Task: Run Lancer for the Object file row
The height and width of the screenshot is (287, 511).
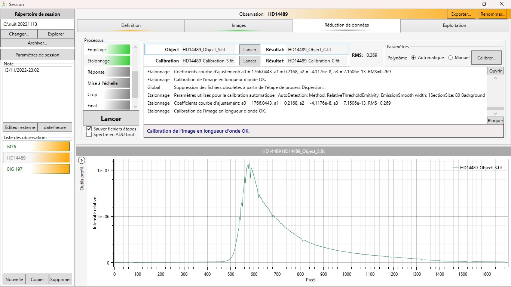Action: (250, 50)
